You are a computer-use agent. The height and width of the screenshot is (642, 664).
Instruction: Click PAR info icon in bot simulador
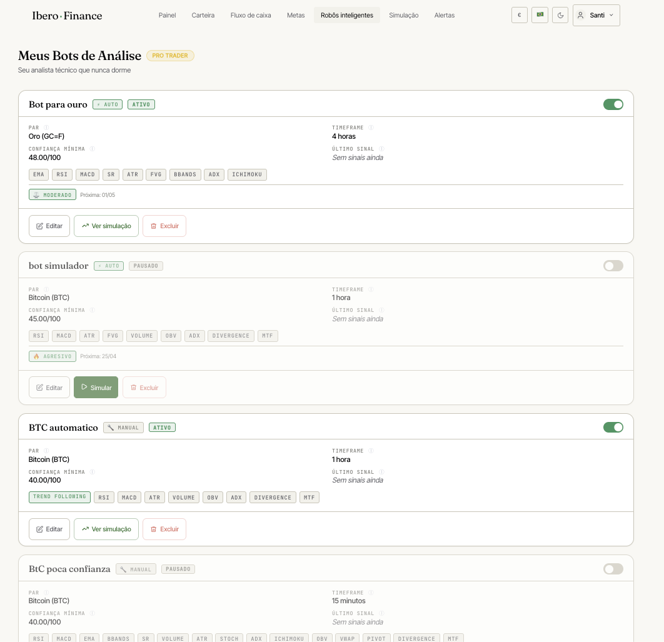point(46,289)
